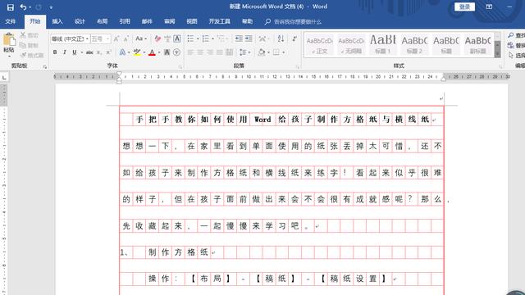Apply the 标题 2 heading style
The image size is (525, 295).
tap(414, 44)
